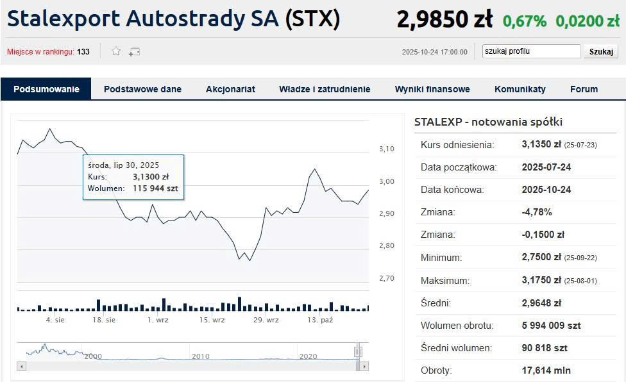Click the chart range navigator handle

click(358, 351)
